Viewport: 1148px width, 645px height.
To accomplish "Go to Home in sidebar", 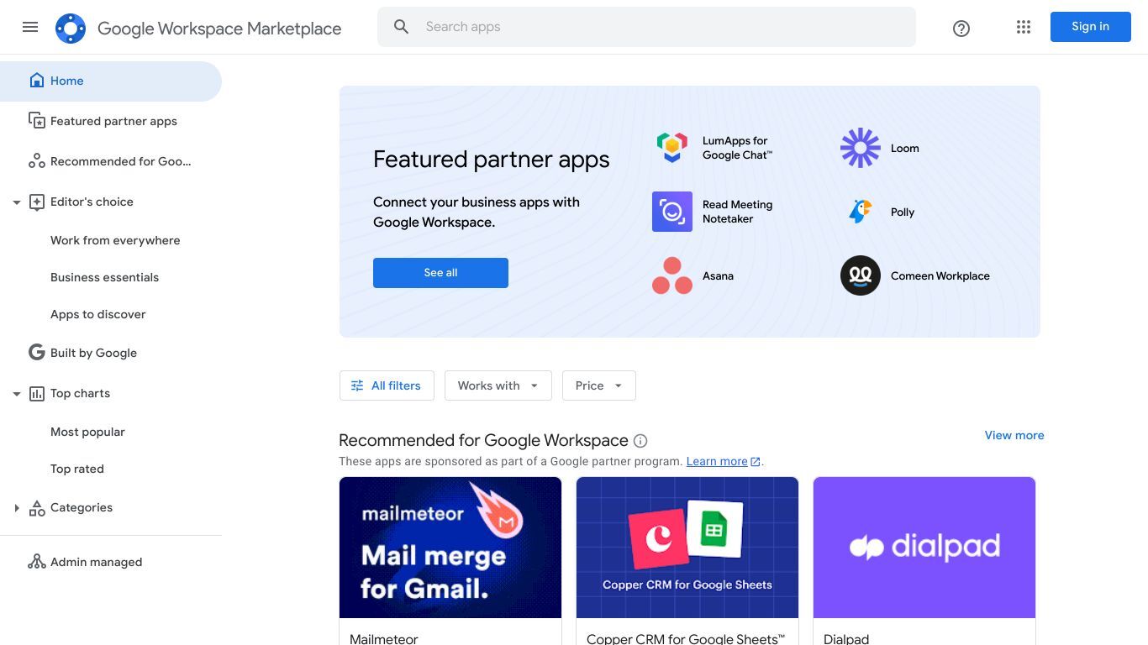I will coord(111,81).
